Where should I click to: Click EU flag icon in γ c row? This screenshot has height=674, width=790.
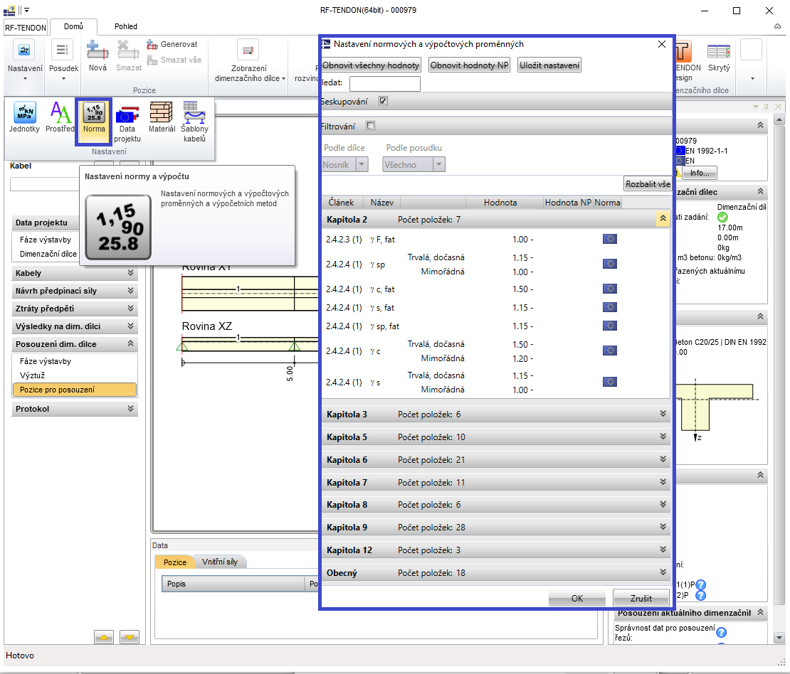click(x=610, y=351)
